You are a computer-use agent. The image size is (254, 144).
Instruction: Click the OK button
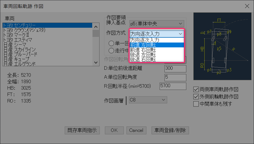coord(114,130)
